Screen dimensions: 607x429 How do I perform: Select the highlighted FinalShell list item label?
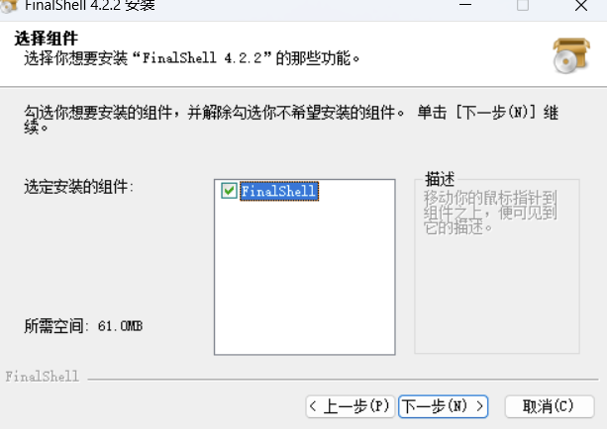pos(279,191)
